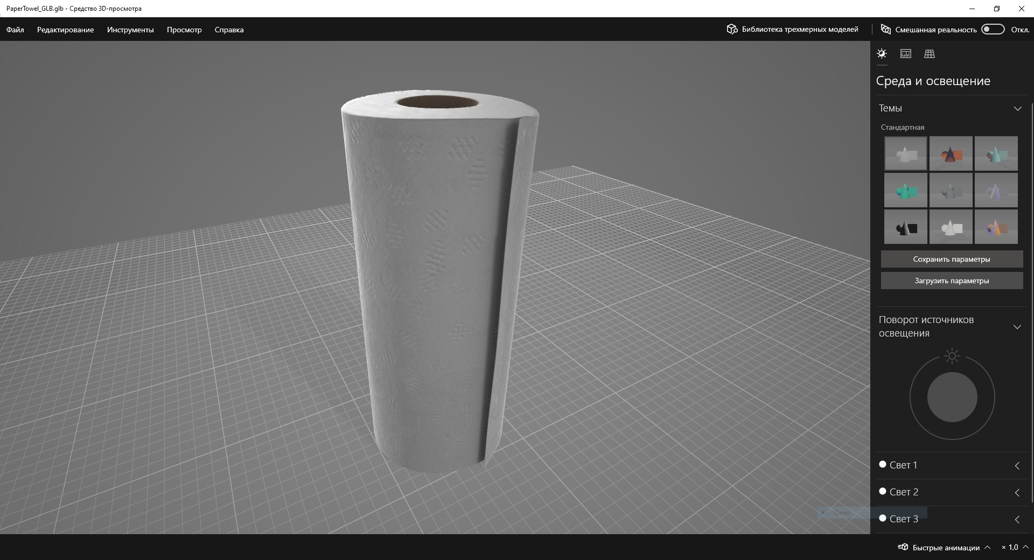Open the Stats and shading tab icon
This screenshot has height=560, width=1034.
click(906, 53)
